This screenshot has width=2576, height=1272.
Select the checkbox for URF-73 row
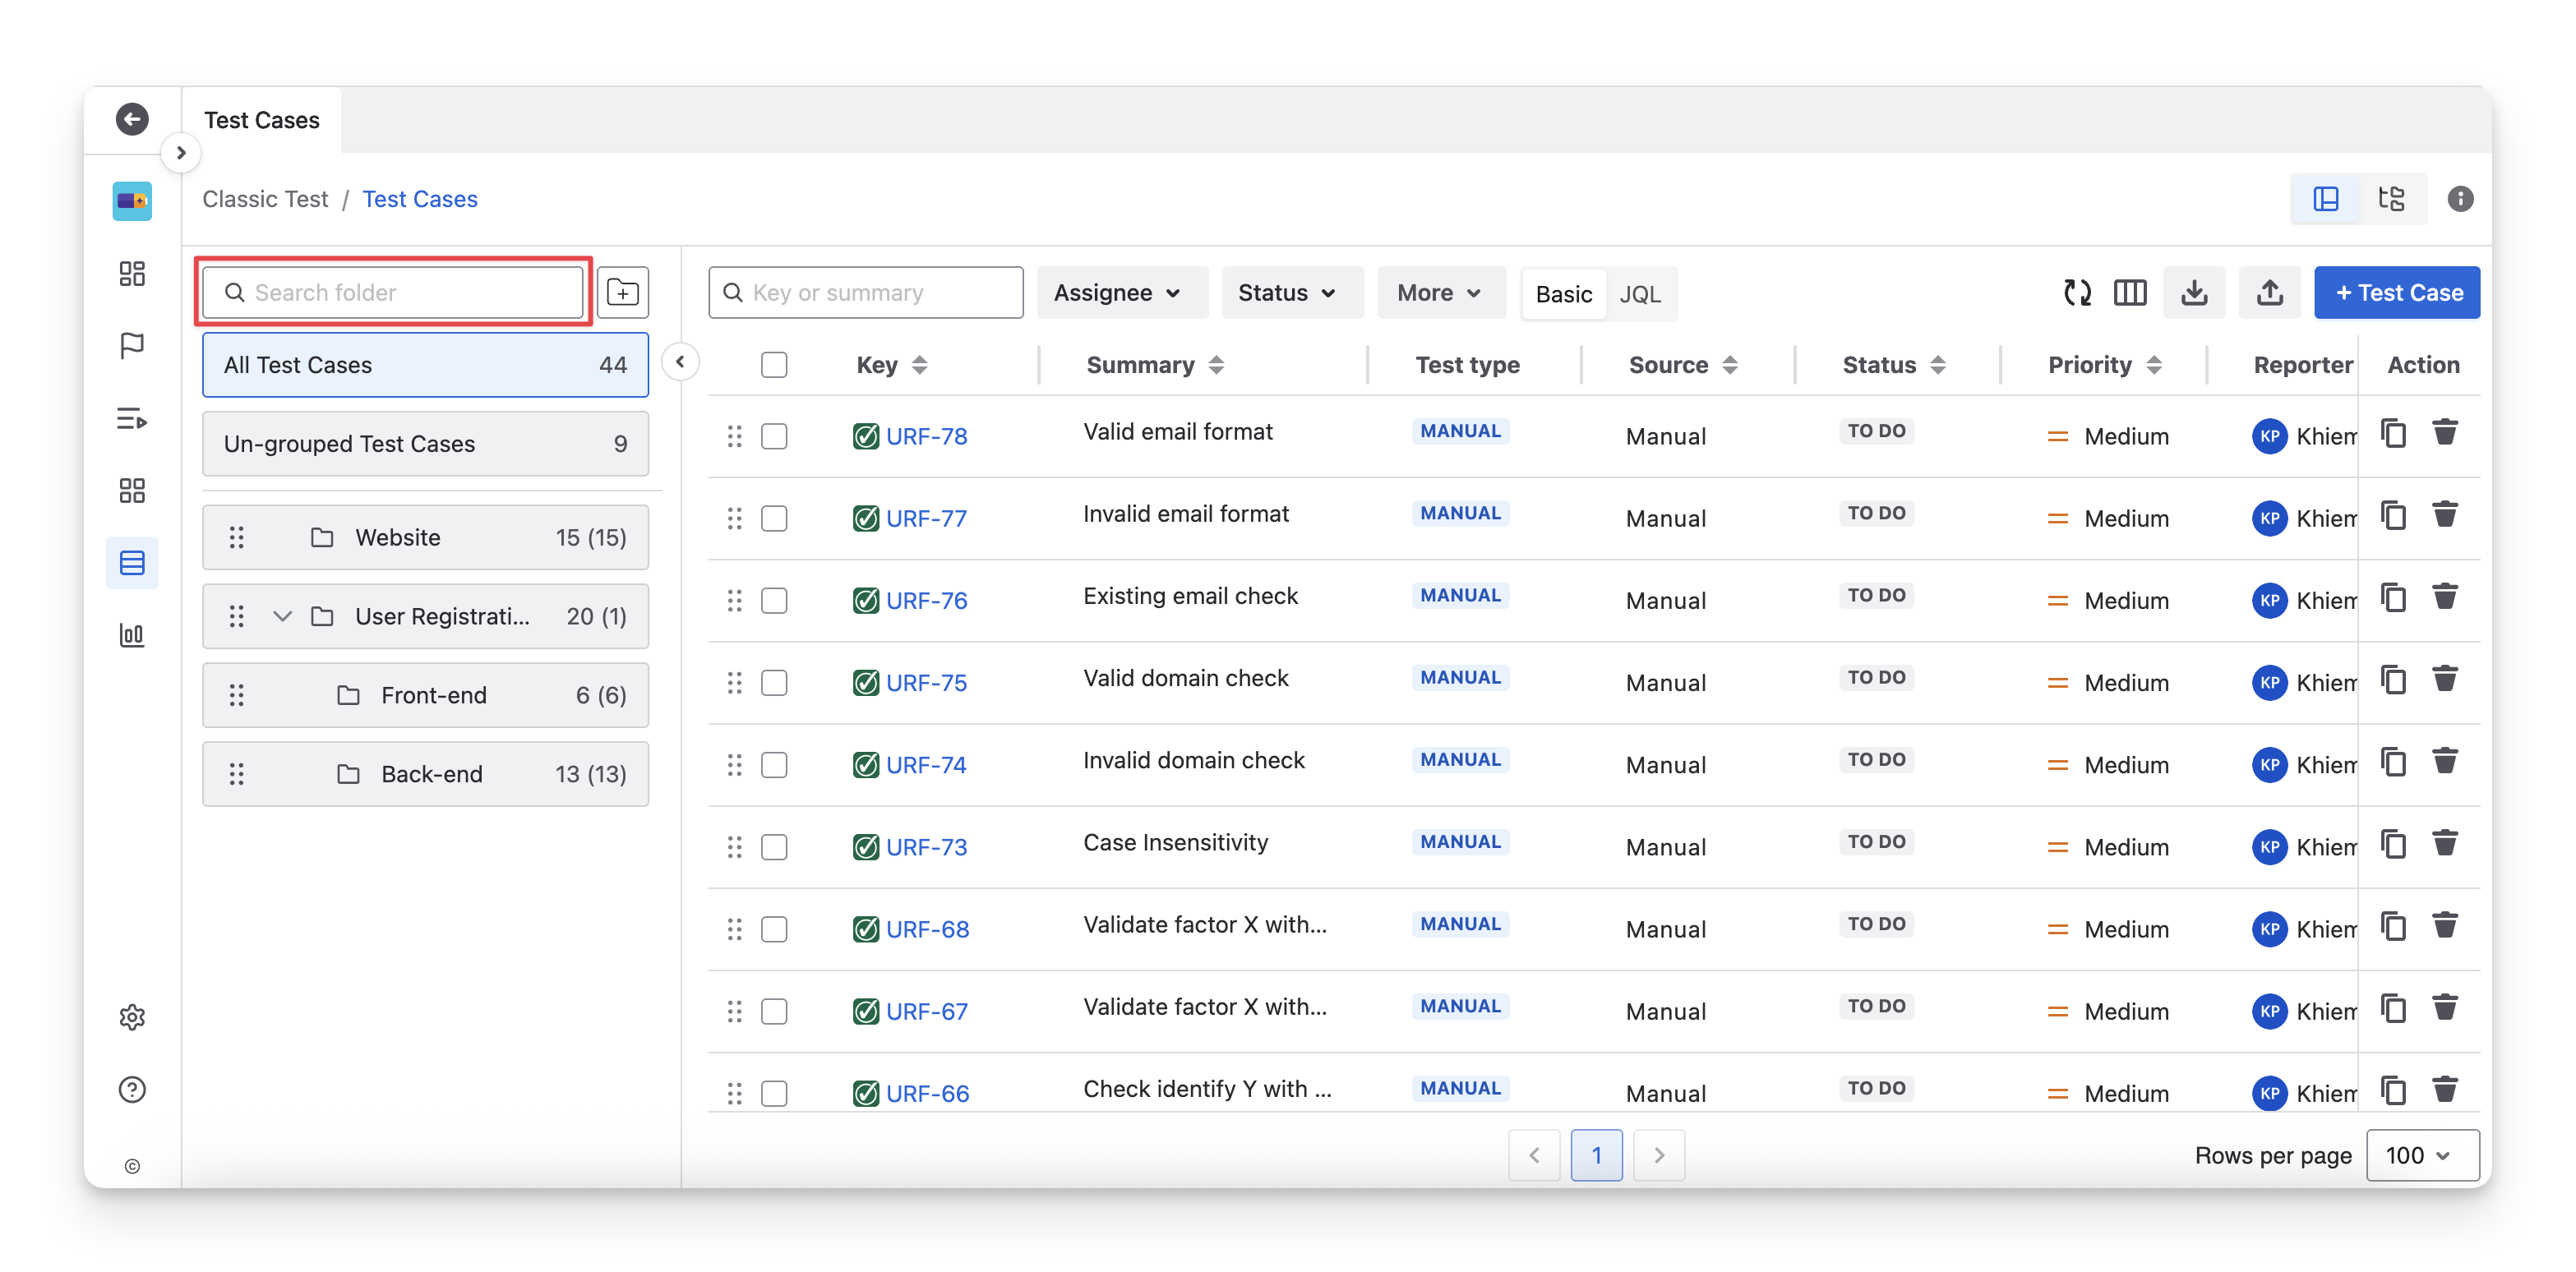[774, 847]
